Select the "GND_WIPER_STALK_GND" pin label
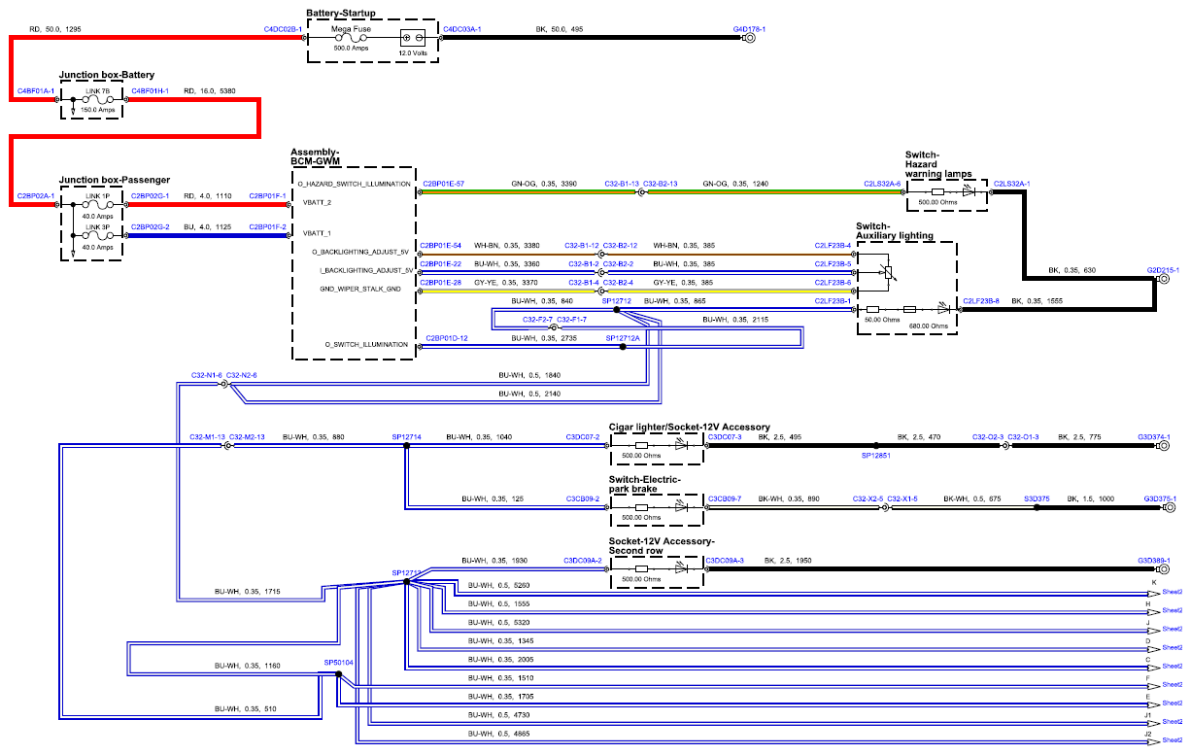The image size is (1191, 755). click(360, 289)
